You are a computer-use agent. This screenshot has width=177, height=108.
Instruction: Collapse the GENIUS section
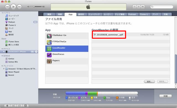coord(2,56)
